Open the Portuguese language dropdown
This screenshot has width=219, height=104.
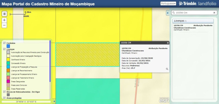[168, 4]
